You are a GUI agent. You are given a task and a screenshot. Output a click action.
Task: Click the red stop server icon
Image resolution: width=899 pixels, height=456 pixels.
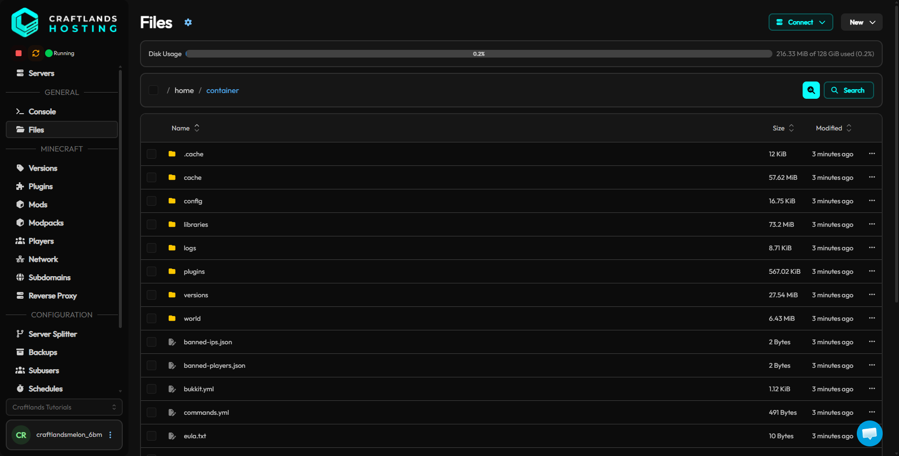pyautogui.click(x=19, y=53)
